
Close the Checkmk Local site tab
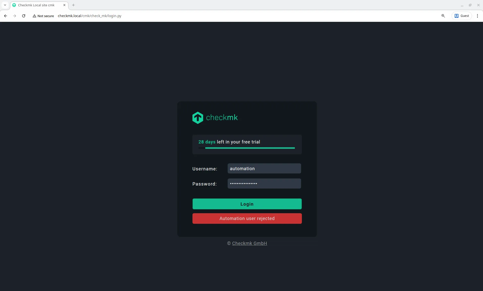point(64,5)
